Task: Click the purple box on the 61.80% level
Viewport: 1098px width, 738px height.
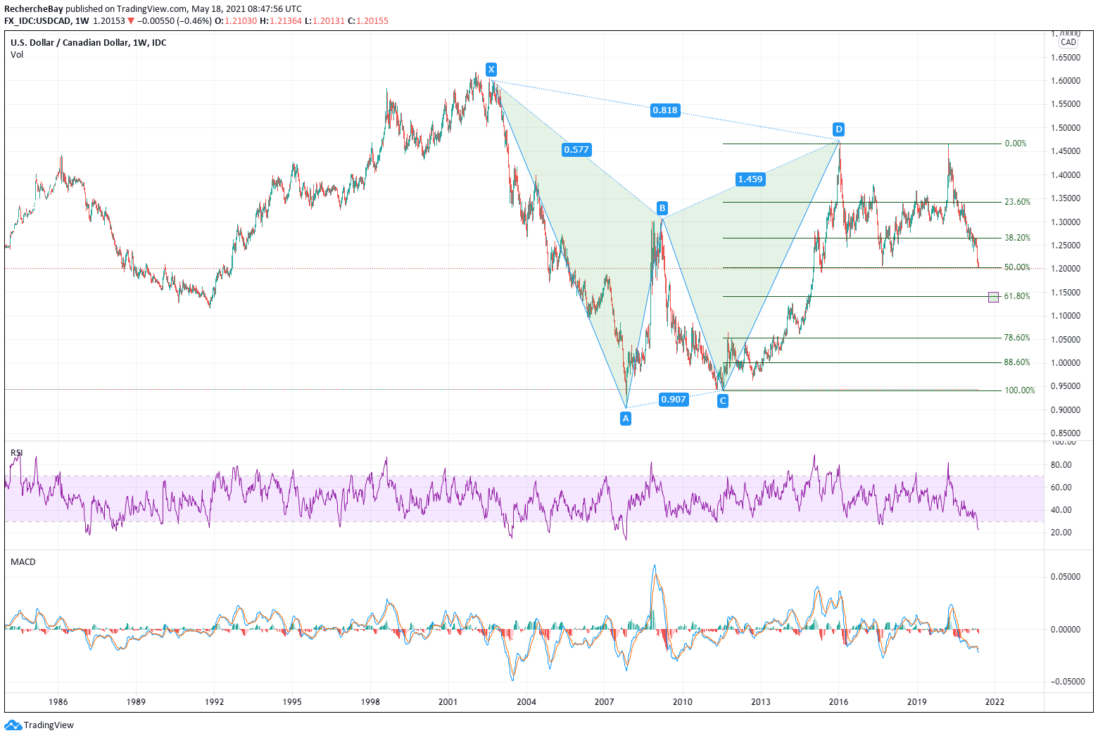Action: [993, 297]
